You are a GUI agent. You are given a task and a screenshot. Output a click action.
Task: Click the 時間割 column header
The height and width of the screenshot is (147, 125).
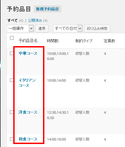coord(53,41)
